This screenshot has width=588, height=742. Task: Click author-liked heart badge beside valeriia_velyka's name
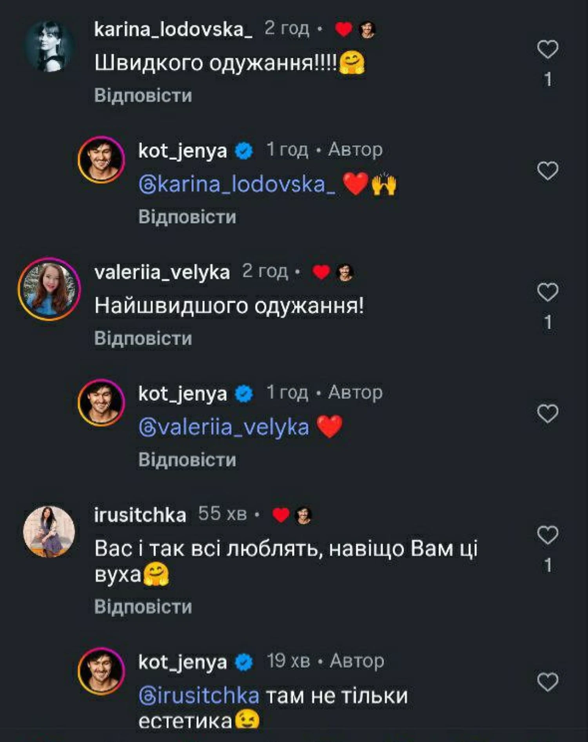click(321, 272)
